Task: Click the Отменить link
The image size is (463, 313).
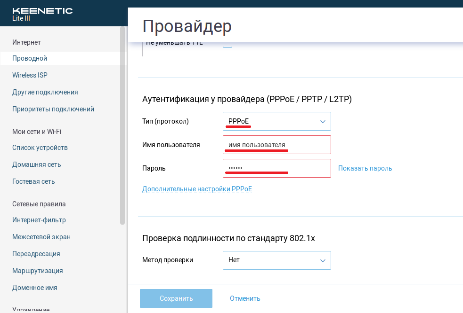Action: point(245,298)
